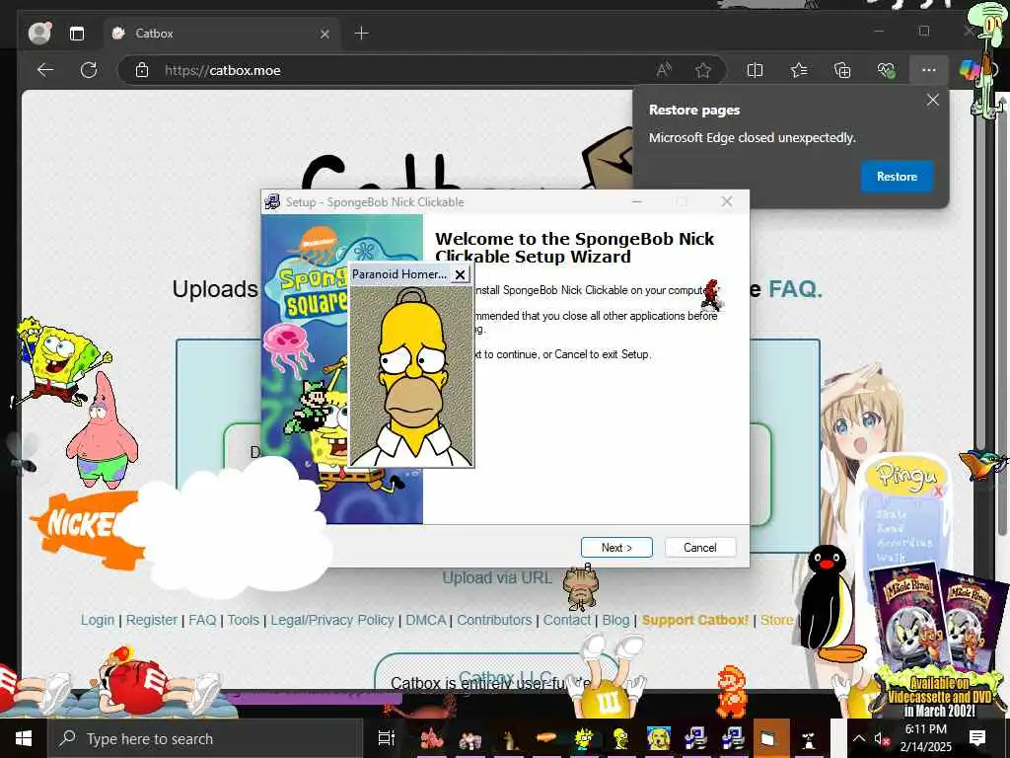Click the Support Catbox! link
The width and height of the screenshot is (1010, 758).
(x=695, y=620)
